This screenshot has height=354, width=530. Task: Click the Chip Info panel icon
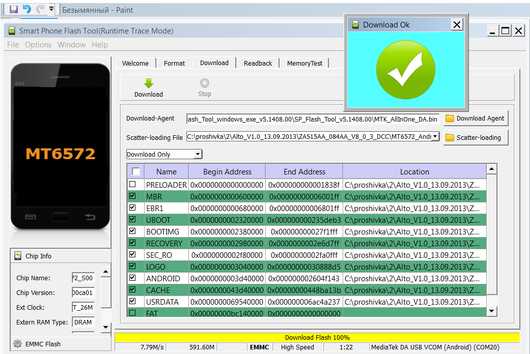coord(18,256)
